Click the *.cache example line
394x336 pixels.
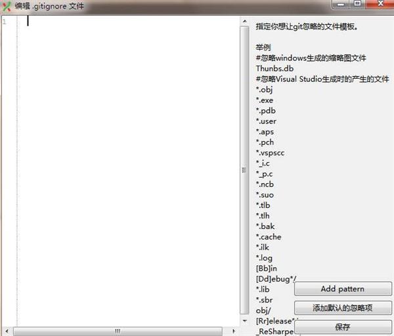269,237
